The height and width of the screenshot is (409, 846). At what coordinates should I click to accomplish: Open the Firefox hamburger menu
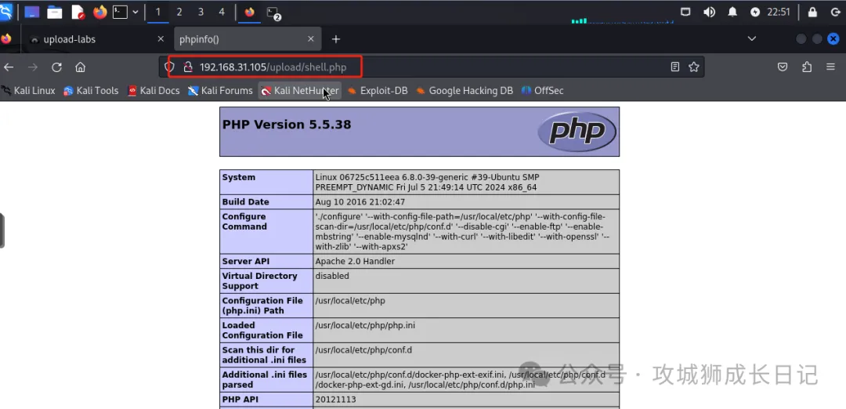[x=831, y=67]
